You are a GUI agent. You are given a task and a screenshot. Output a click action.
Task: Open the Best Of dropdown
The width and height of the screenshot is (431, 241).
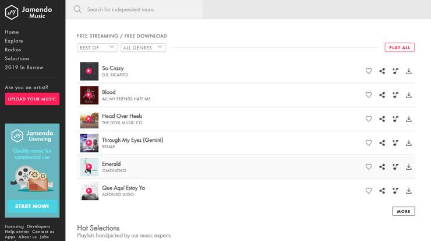tap(97, 48)
